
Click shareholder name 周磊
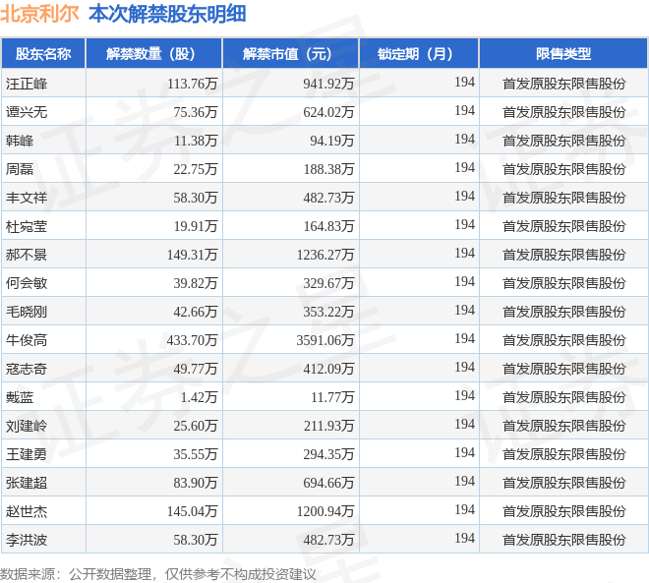point(20,169)
